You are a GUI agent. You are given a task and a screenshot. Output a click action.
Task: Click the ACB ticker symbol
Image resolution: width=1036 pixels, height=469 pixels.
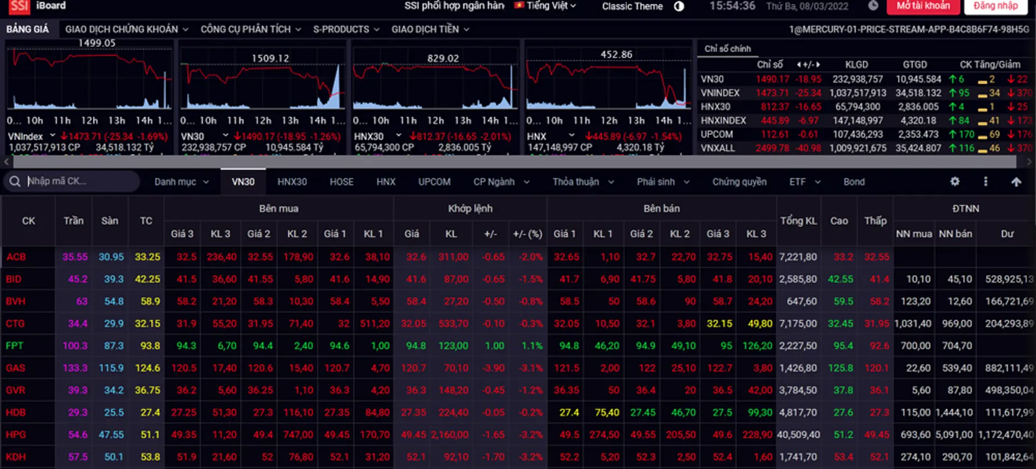[x=16, y=257]
